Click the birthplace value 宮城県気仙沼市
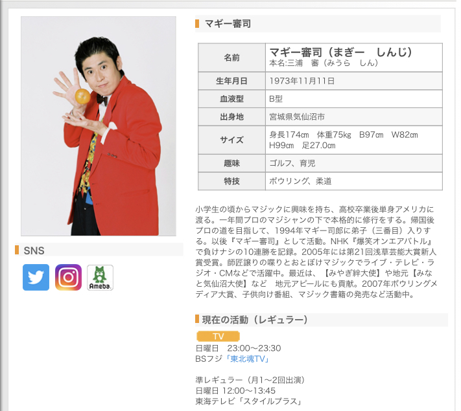This screenshot has width=461, height=411. pyautogui.click(x=297, y=117)
